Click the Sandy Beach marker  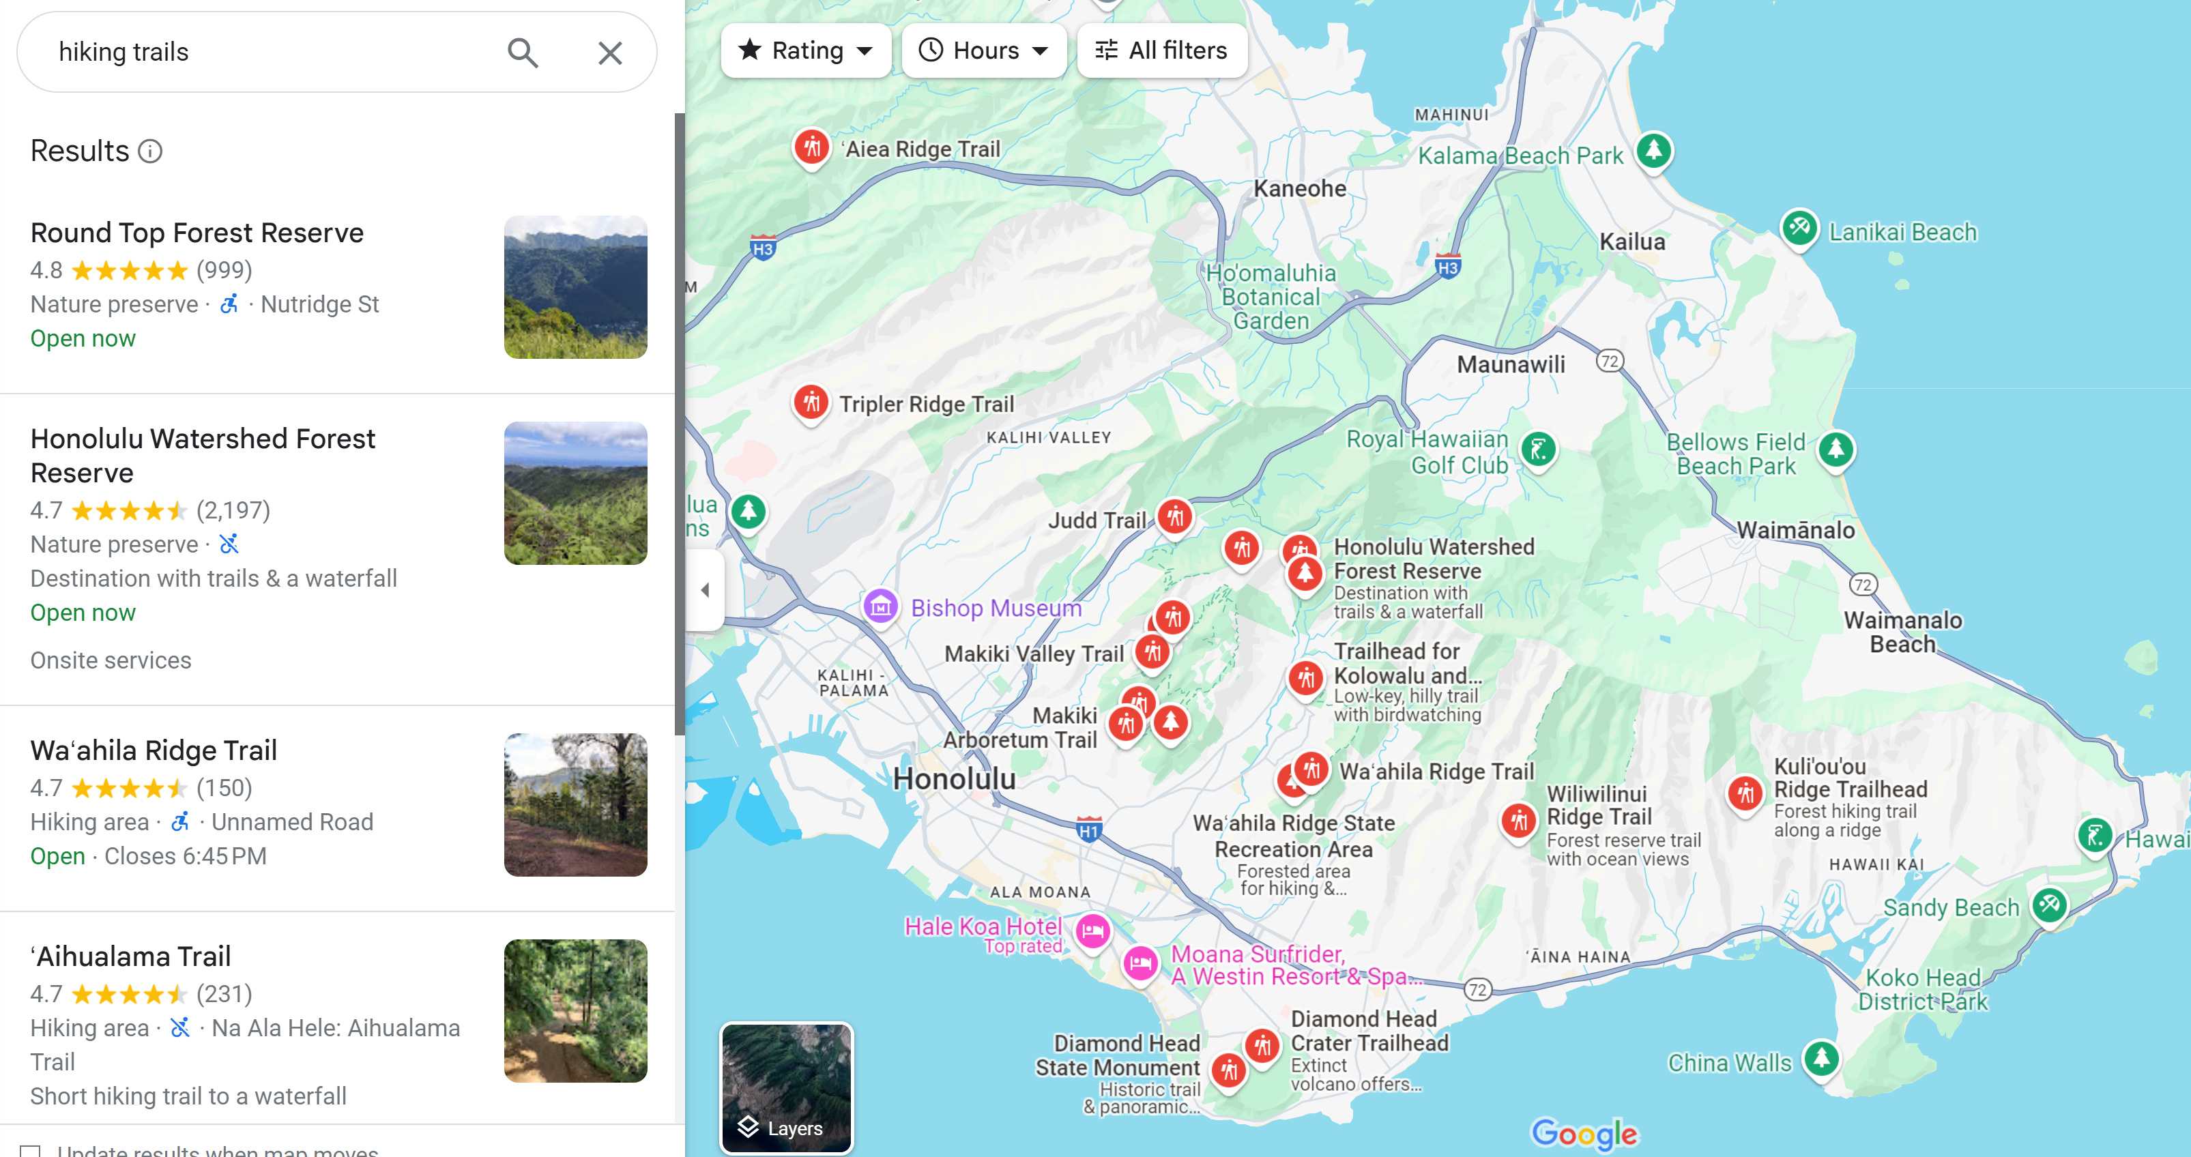(2049, 906)
